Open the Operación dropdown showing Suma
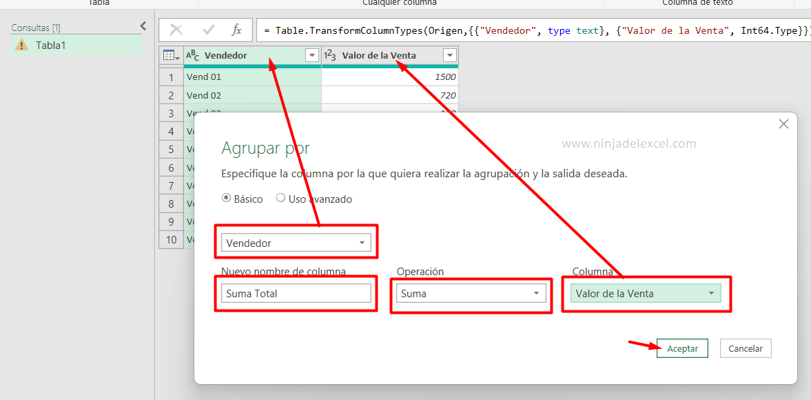Screen dimensions: 811x400 coord(536,293)
